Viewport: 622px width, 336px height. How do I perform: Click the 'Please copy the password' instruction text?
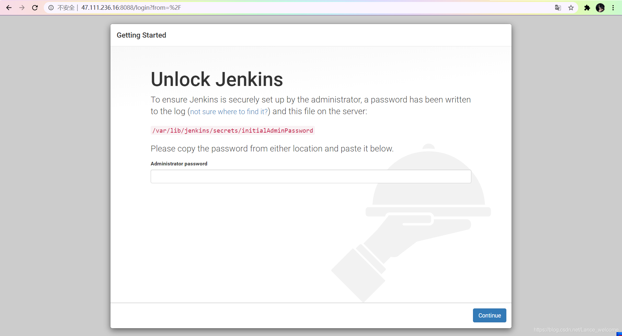[272, 149]
